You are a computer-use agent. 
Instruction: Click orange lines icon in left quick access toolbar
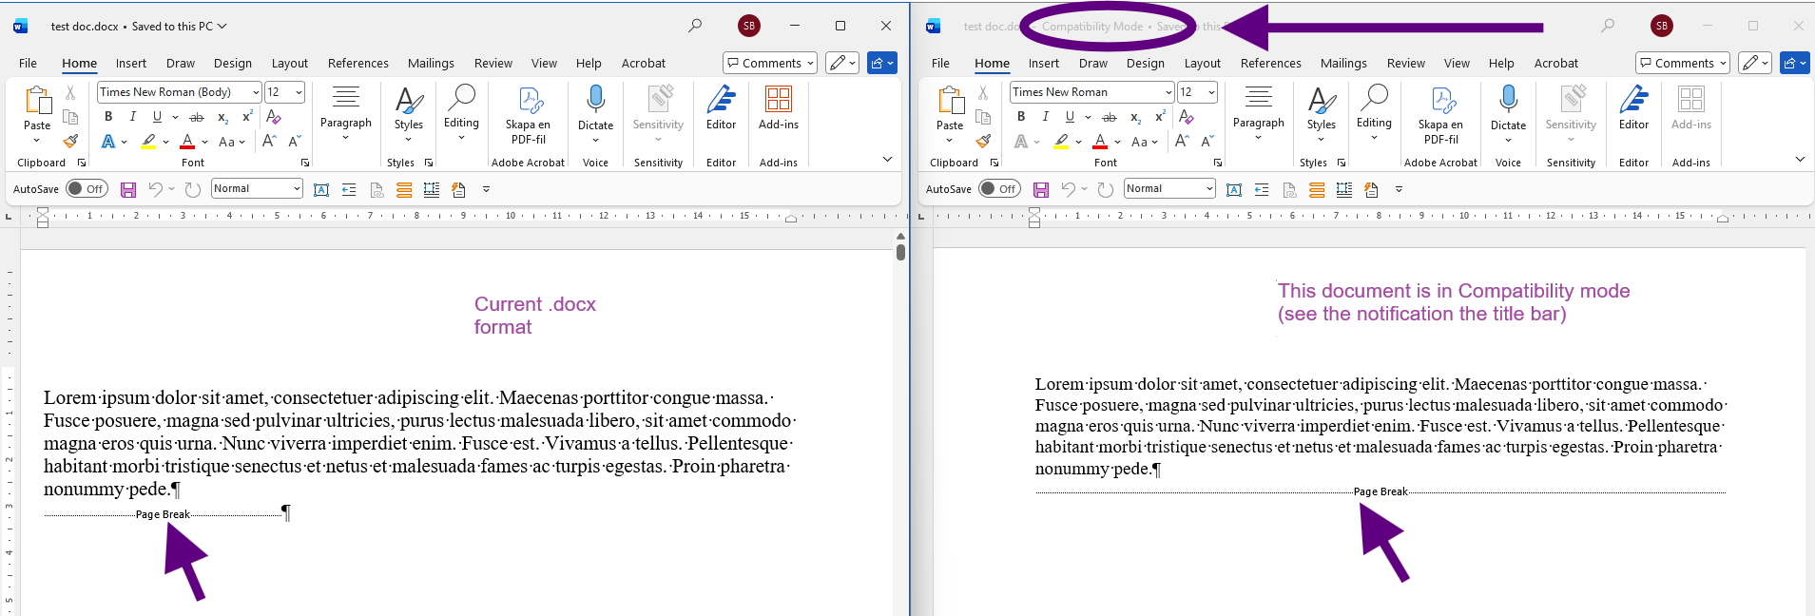404,189
